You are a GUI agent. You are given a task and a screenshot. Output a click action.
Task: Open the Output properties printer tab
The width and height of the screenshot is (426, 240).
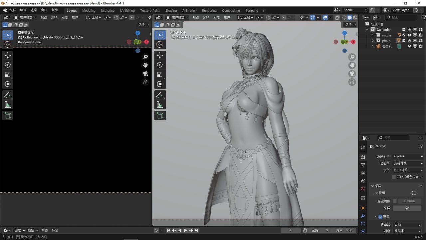point(363,165)
